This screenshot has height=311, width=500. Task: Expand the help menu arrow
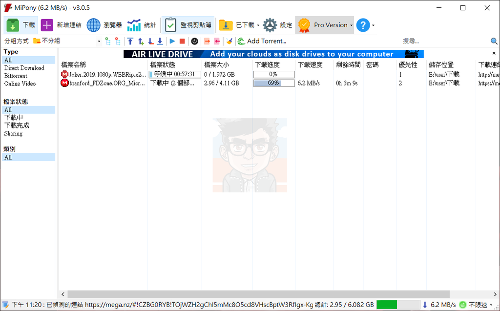[x=373, y=25]
